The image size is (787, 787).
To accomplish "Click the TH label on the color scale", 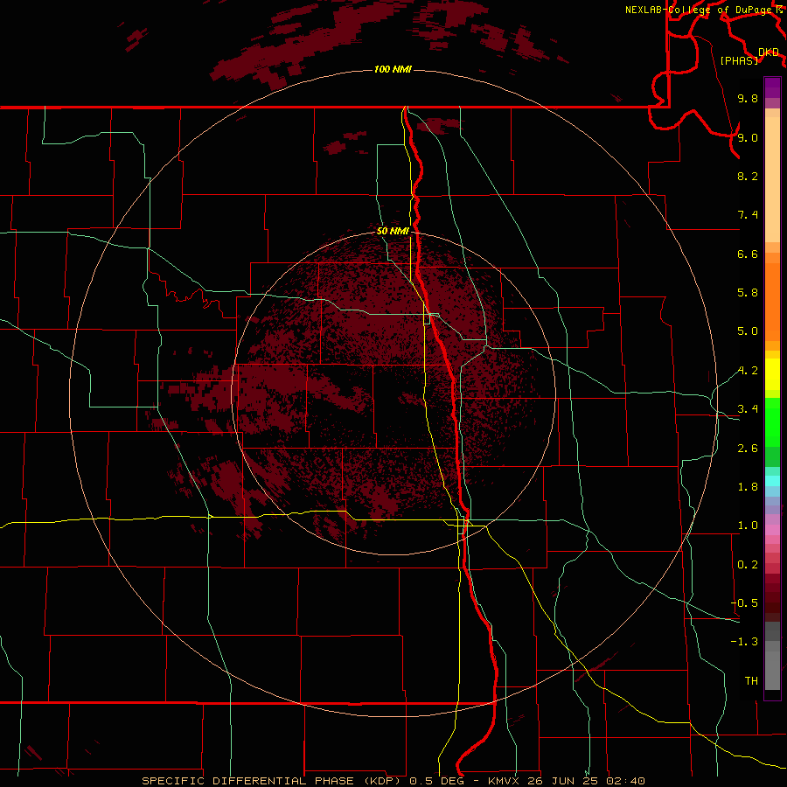I will 751,681.
